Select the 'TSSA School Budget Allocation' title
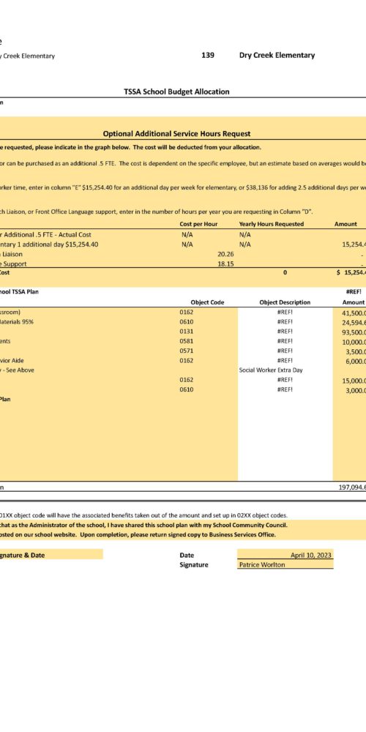The image size is (366, 732). [x=176, y=91]
